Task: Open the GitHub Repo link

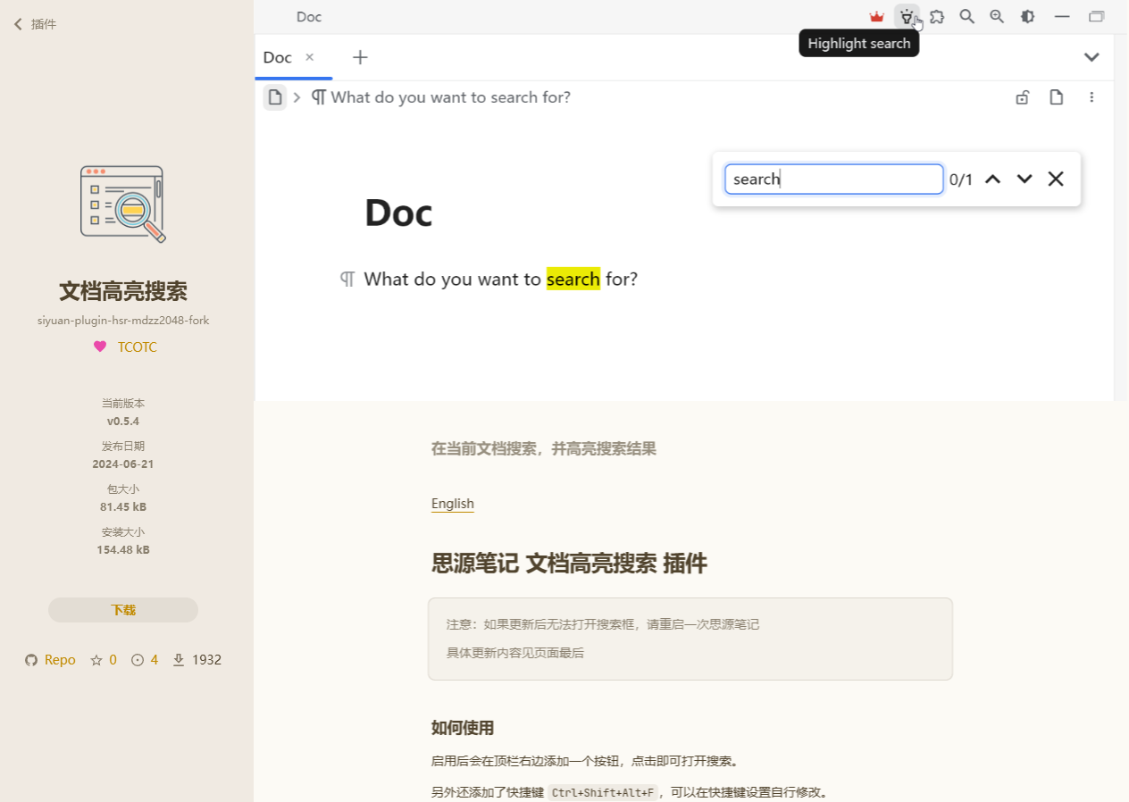Action: (51, 660)
